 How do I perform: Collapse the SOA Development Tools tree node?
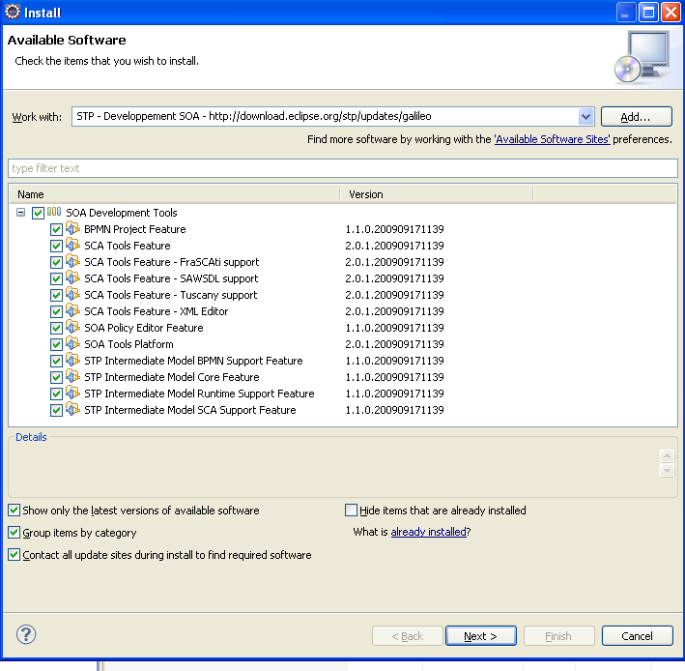tap(21, 213)
